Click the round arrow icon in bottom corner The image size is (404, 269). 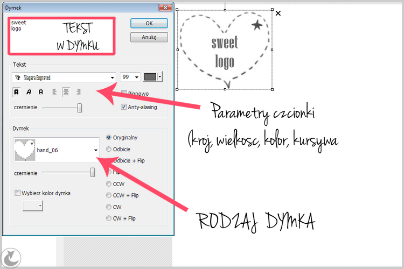point(11,258)
